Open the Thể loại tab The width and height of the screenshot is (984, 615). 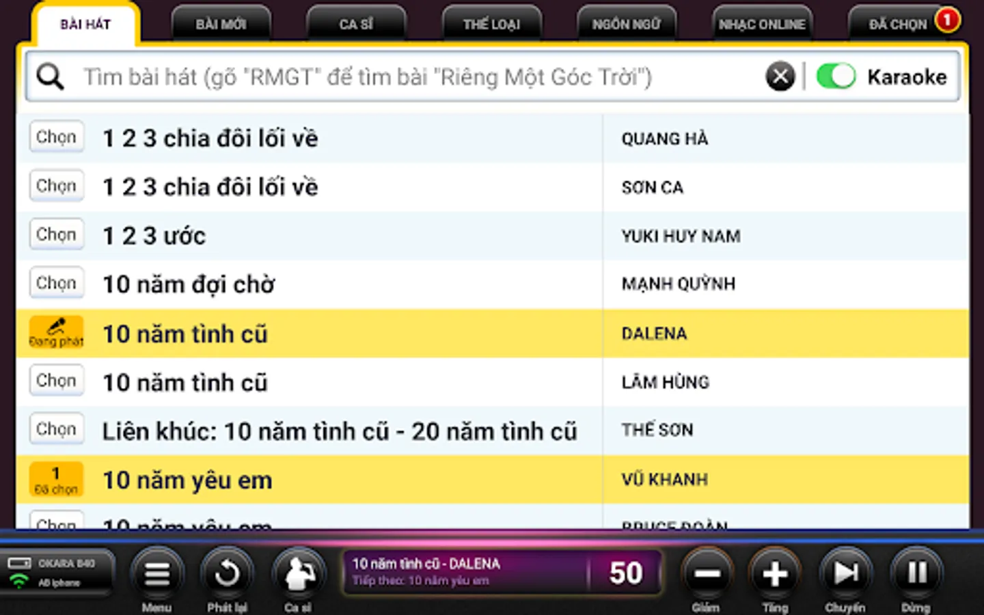491,24
